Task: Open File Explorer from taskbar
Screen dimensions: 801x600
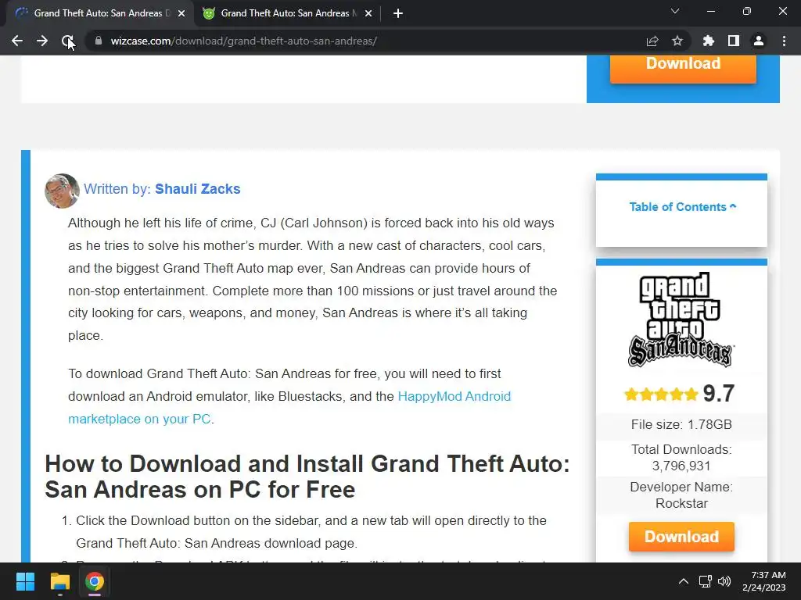Action: point(59,581)
